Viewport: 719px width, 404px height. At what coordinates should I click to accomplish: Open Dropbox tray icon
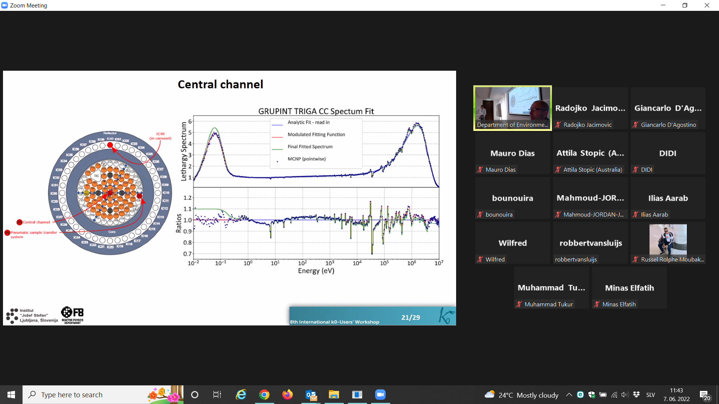click(x=636, y=395)
